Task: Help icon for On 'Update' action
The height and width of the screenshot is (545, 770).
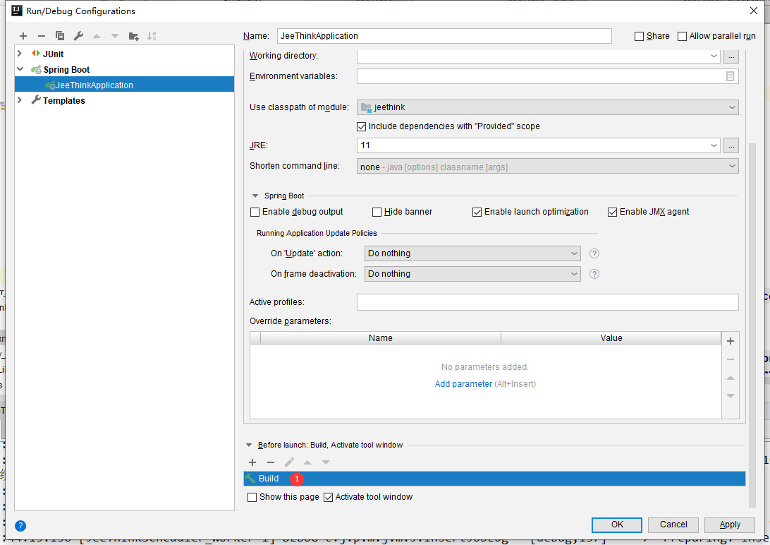Action: 594,253
